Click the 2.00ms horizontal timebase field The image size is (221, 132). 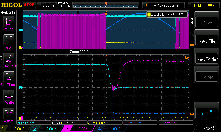[x=49, y=5]
